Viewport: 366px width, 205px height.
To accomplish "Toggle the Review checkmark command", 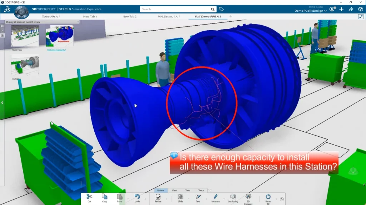I will pos(158,196).
